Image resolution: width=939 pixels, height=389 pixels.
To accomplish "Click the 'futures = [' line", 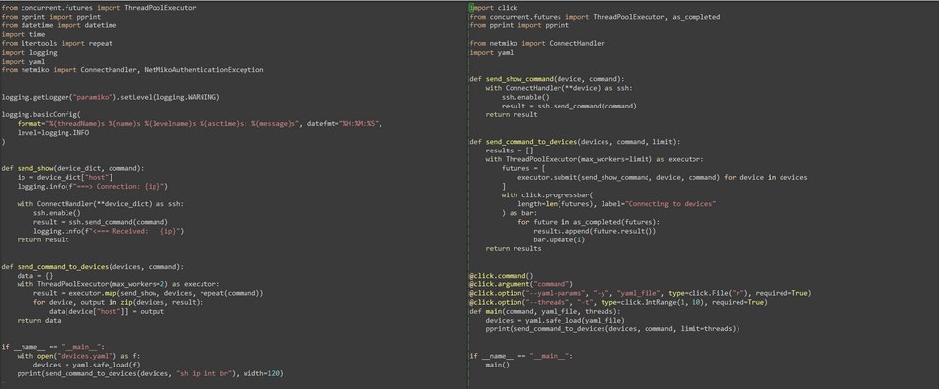I will (523, 169).
